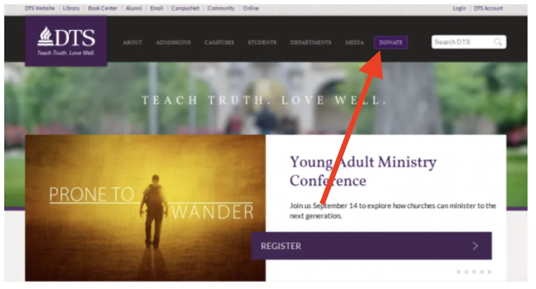Image resolution: width=536 pixels, height=289 pixels.
Task: Select the last carousel dot
Action: click(x=489, y=272)
